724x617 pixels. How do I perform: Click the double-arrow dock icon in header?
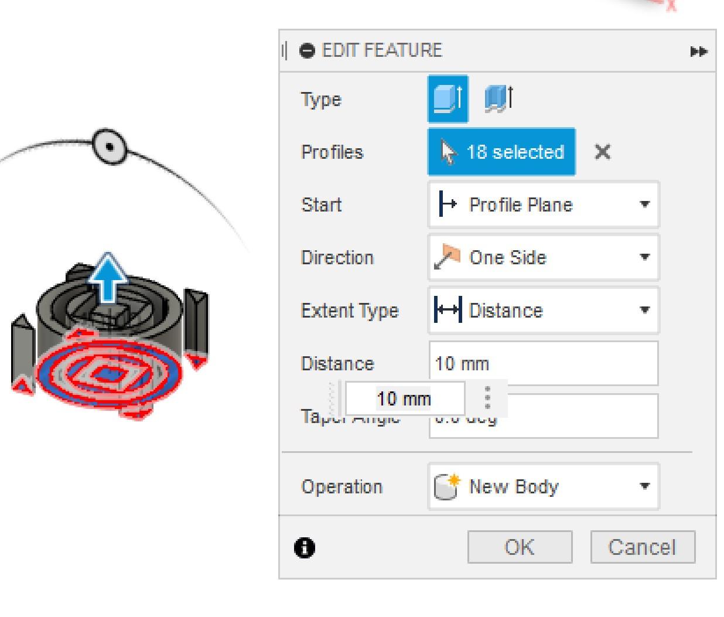tap(698, 52)
